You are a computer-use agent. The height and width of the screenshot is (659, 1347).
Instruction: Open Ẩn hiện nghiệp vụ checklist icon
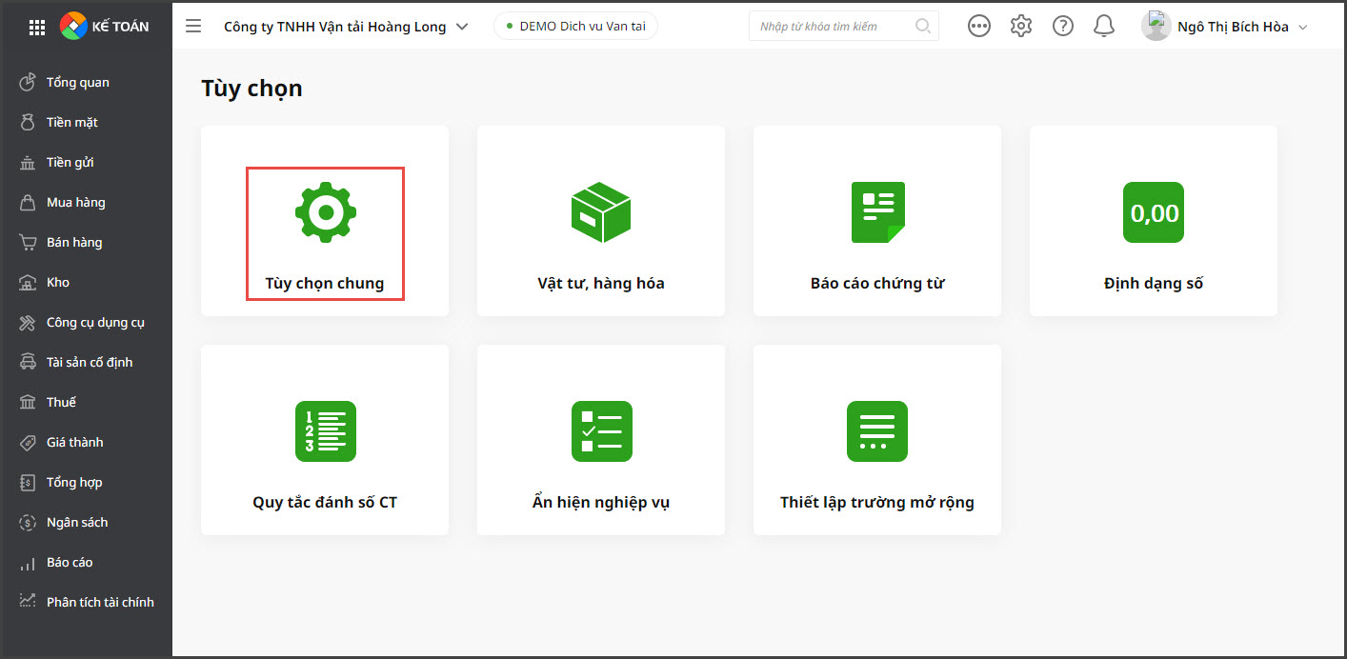tap(601, 431)
